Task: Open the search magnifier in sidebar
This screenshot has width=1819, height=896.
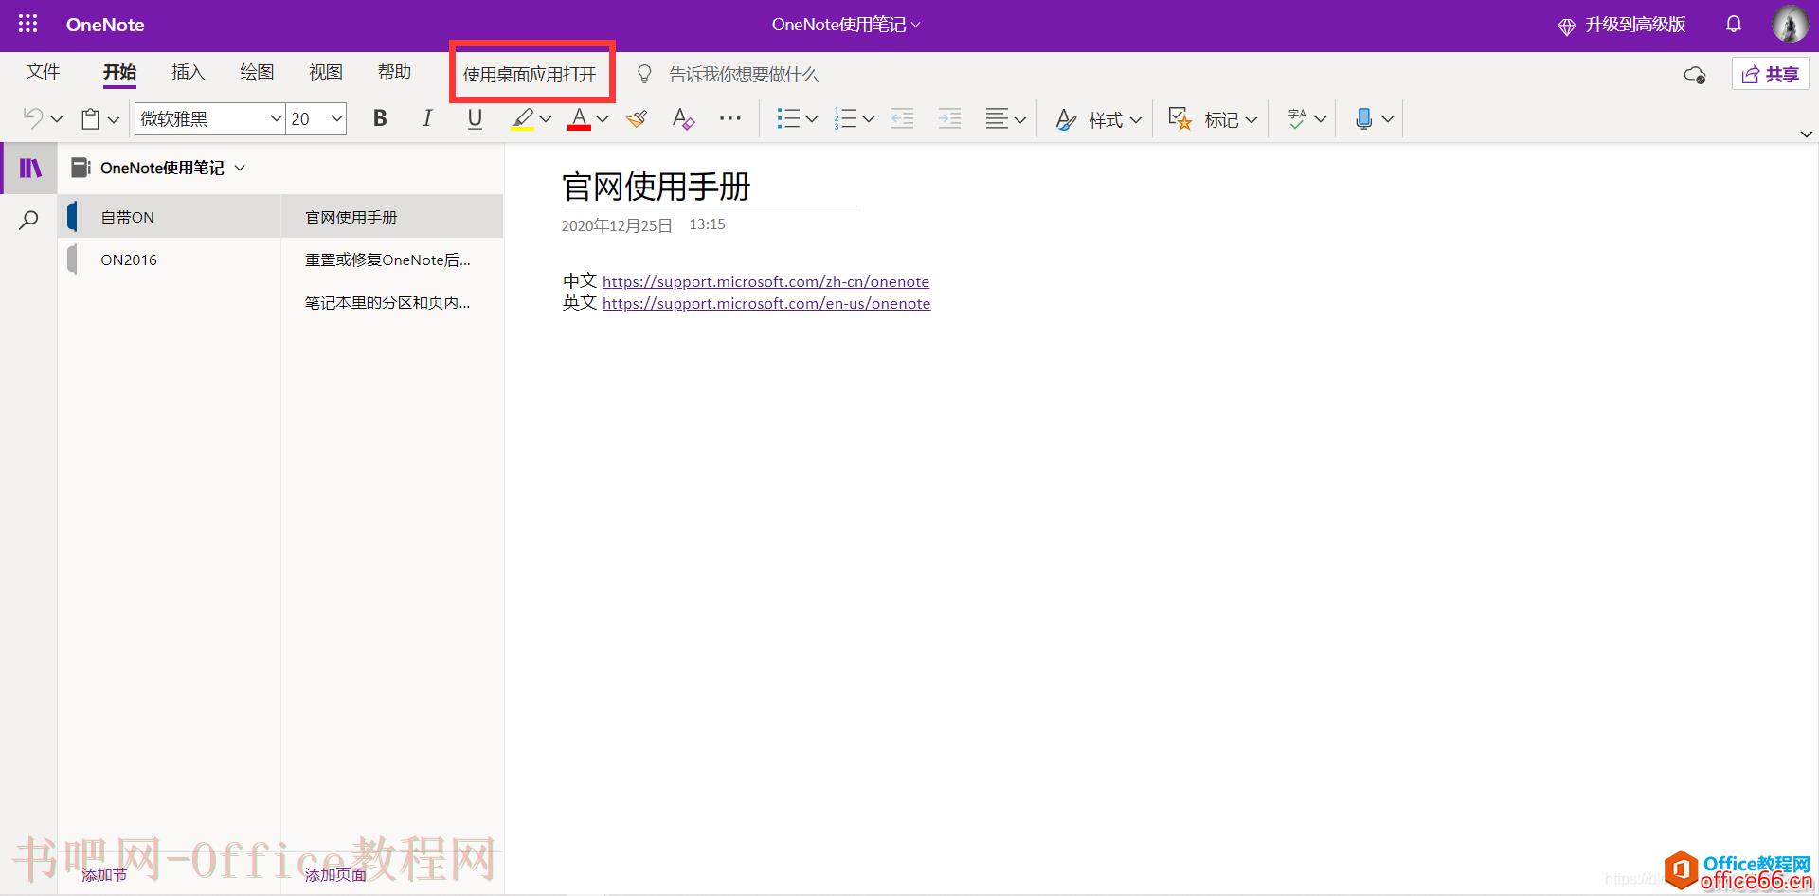Action: (x=29, y=221)
